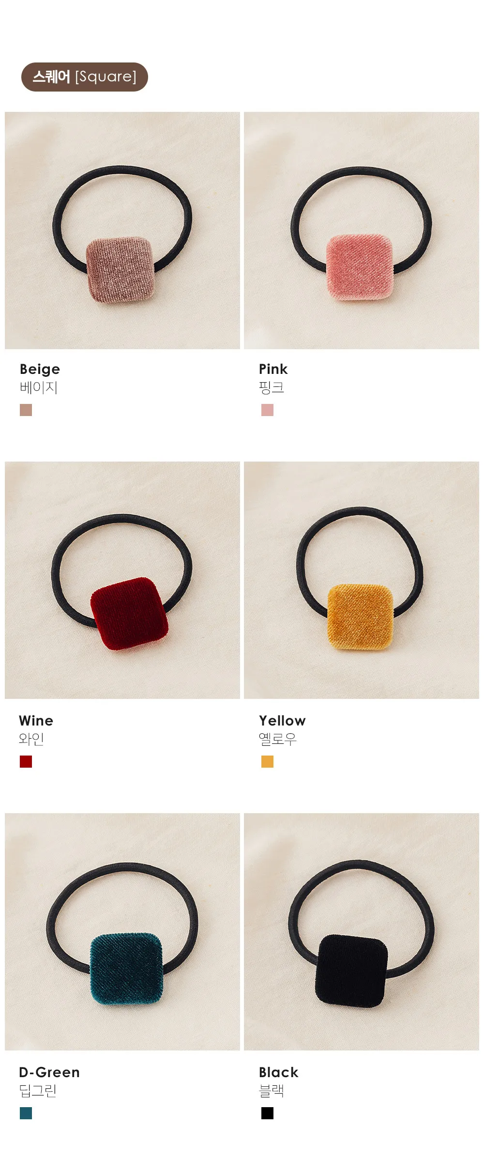Open the Beige hair tie photo
The image size is (484, 1174).
(122, 231)
